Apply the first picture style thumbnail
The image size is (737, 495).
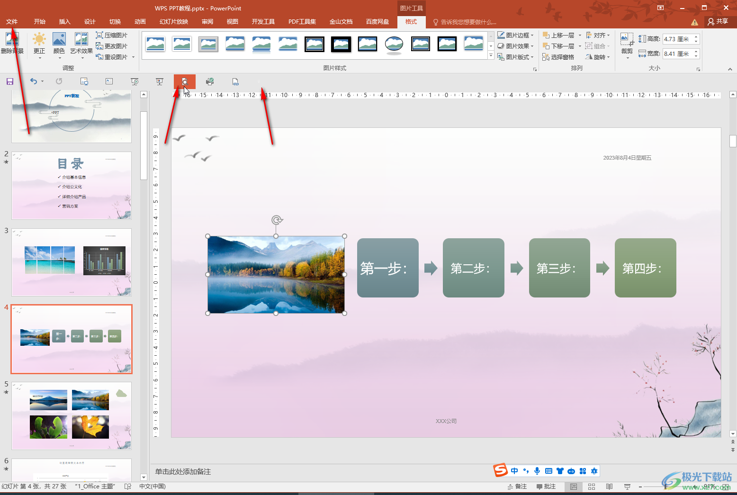point(156,44)
